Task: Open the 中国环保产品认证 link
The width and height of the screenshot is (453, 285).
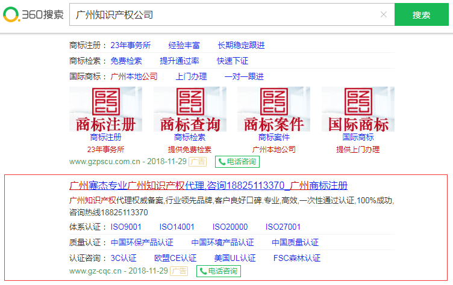Action: pyautogui.click(x=142, y=242)
